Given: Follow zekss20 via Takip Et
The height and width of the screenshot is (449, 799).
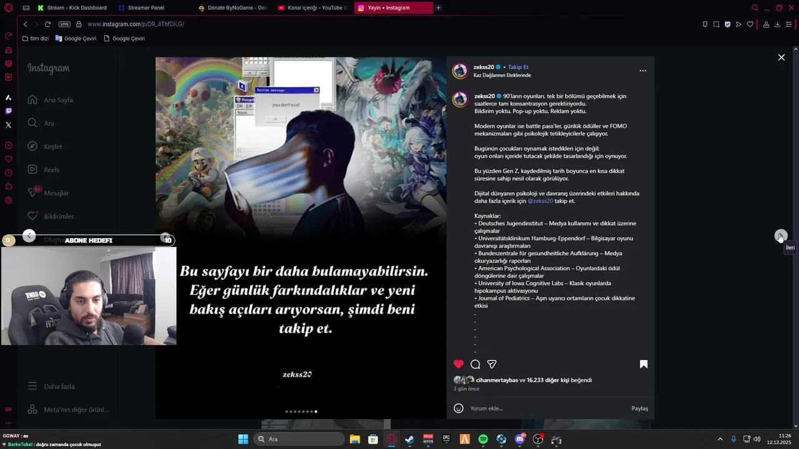Looking at the screenshot, I should 518,67.
